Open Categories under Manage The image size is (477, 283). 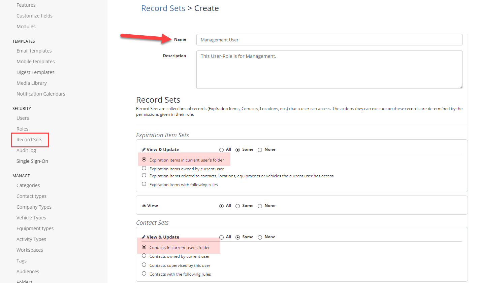(28, 185)
